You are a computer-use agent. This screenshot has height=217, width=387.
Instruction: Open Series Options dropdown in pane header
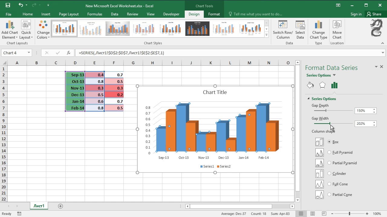click(x=334, y=75)
